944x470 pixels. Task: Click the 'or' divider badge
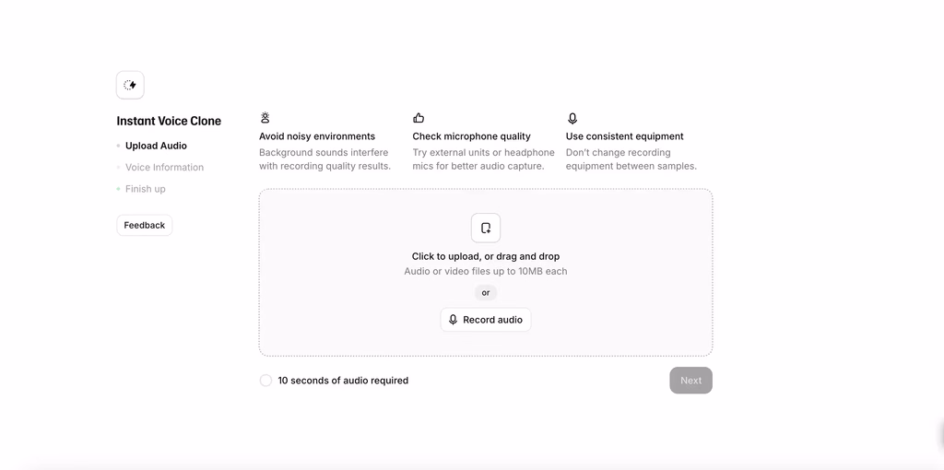(486, 292)
